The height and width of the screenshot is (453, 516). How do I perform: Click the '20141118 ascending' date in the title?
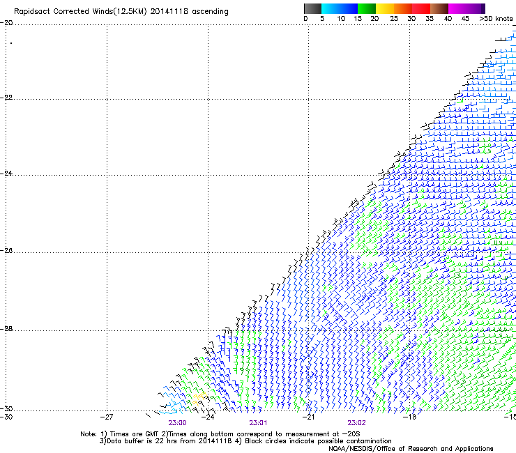click(x=189, y=12)
